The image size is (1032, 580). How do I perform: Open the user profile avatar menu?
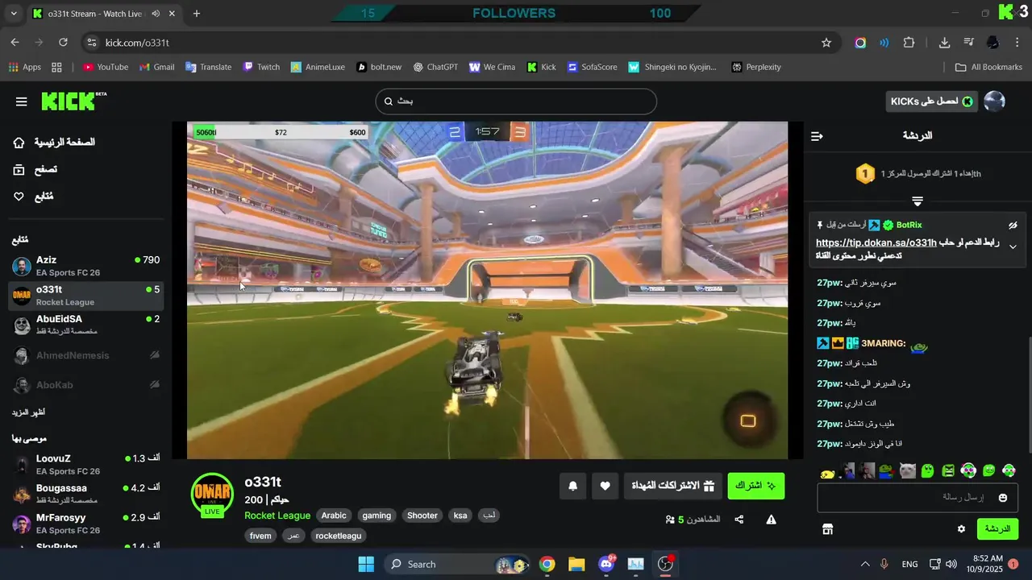[x=995, y=101]
